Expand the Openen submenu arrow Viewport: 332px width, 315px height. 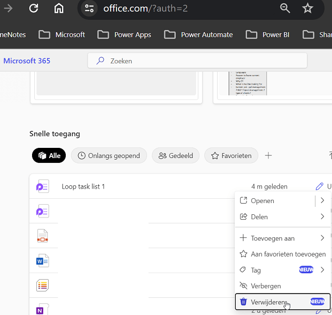[322, 200]
